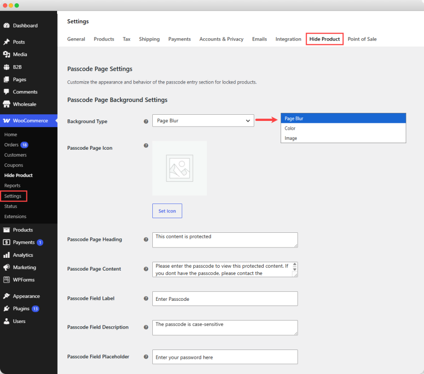
Task: Select Page Blur option in list
Action: (x=343, y=119)
